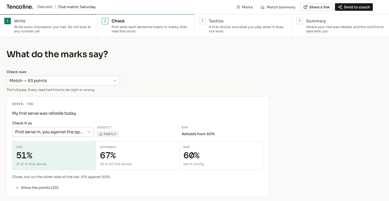Click 'The full pass' helper text
Image resolution: width=389 pixels, height=201 pixels.
point(51,90)
